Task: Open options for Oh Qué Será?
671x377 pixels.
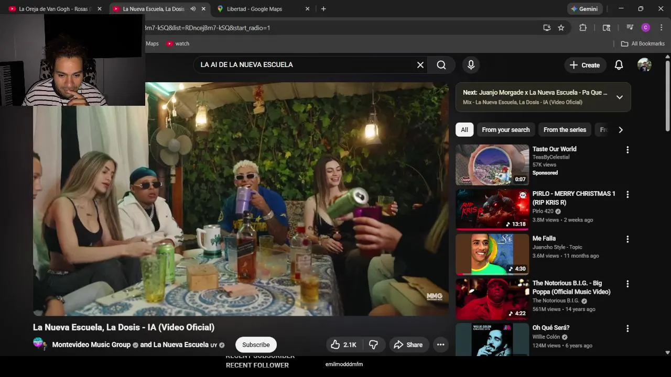Action: 627,329
